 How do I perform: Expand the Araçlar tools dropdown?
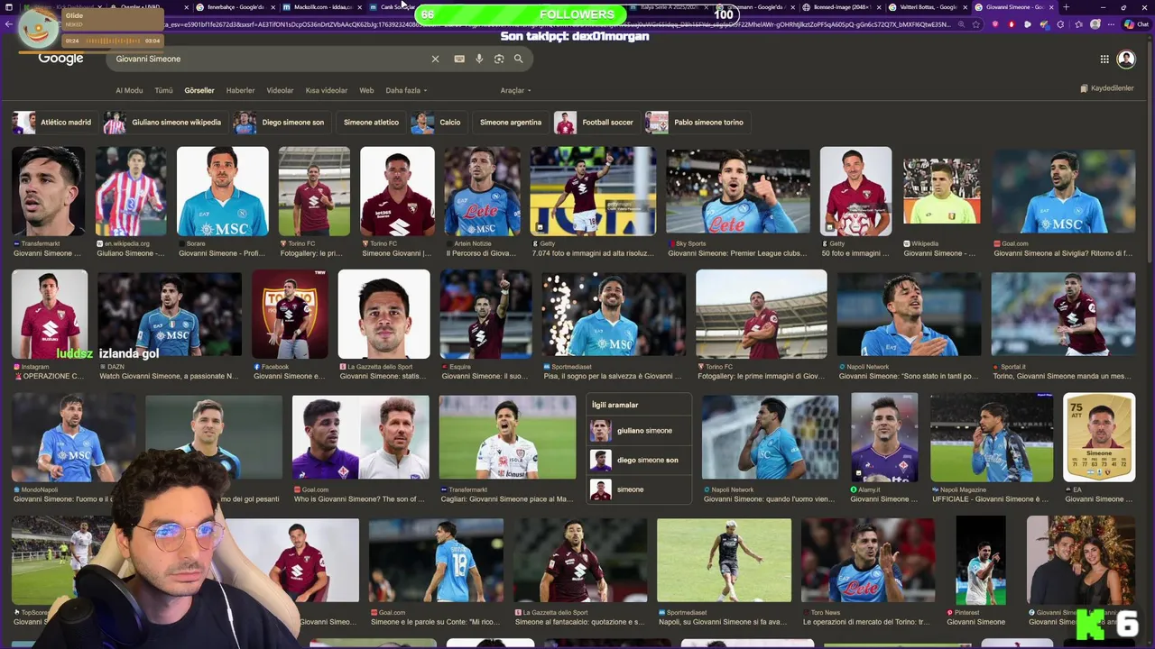(x=515, y=90)
